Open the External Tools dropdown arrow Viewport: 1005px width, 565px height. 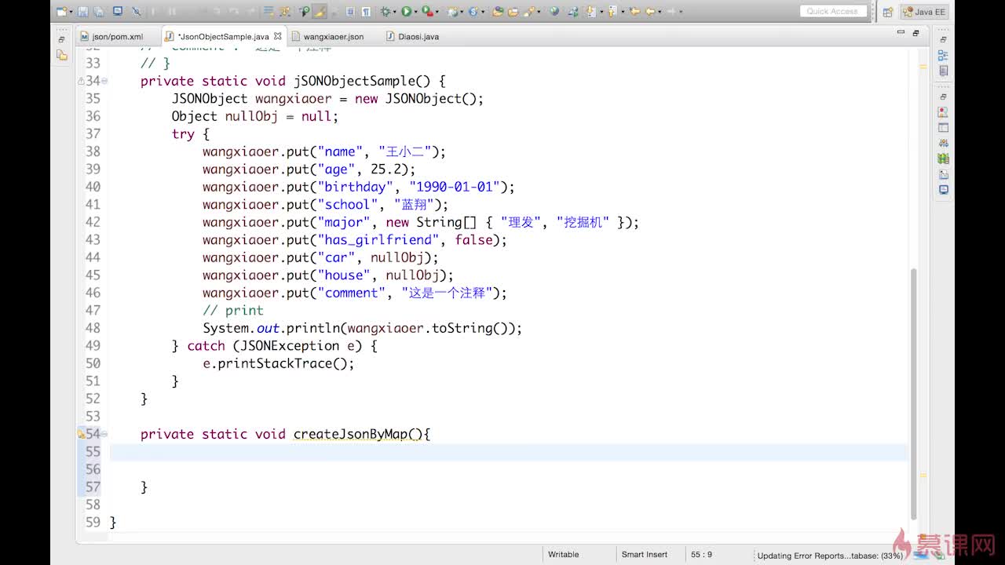[437, 12]
